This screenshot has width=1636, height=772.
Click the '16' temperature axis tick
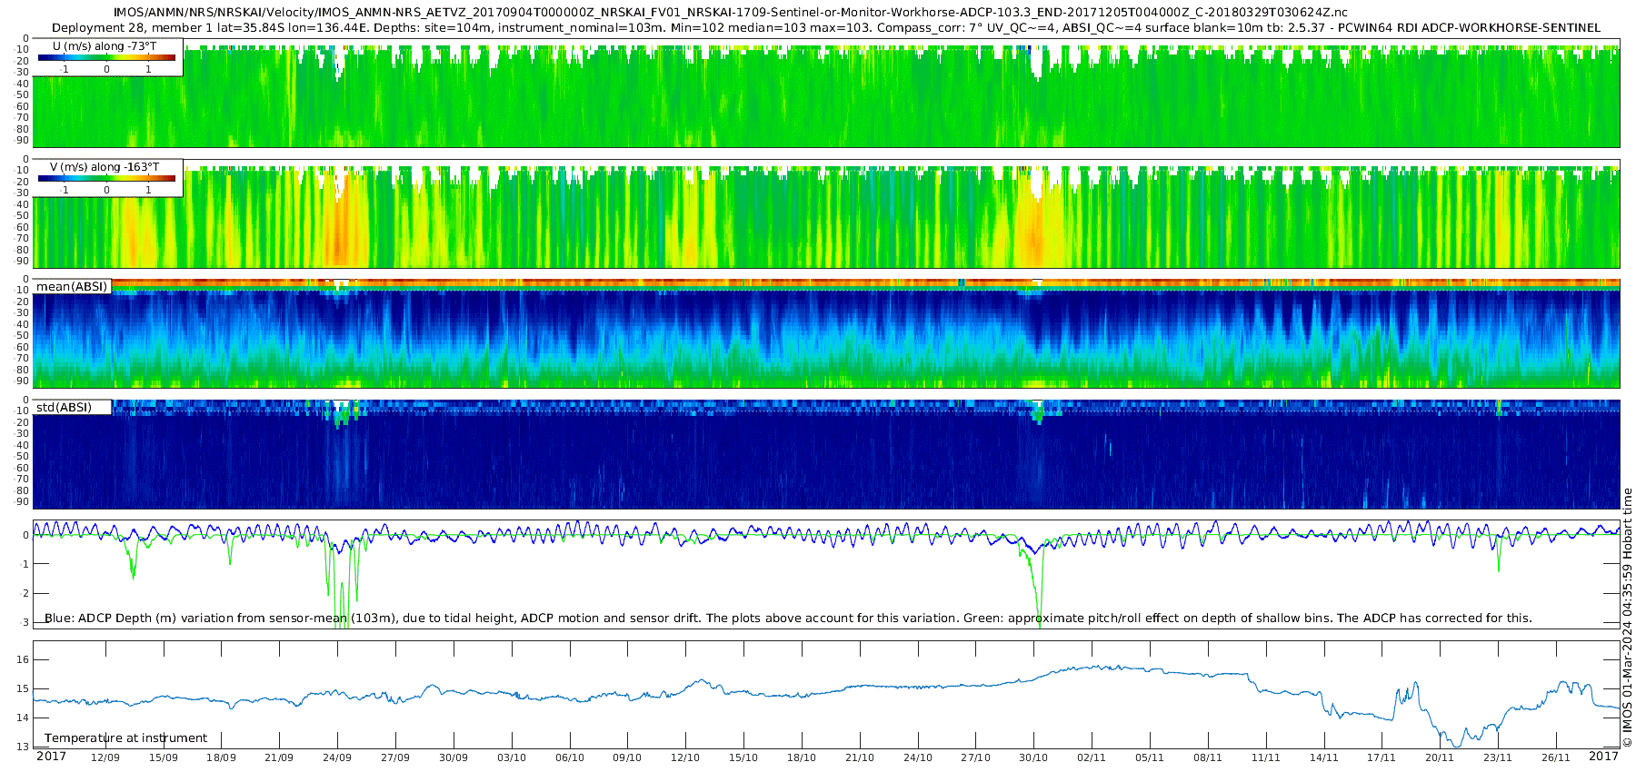click(x=24, y=659)
